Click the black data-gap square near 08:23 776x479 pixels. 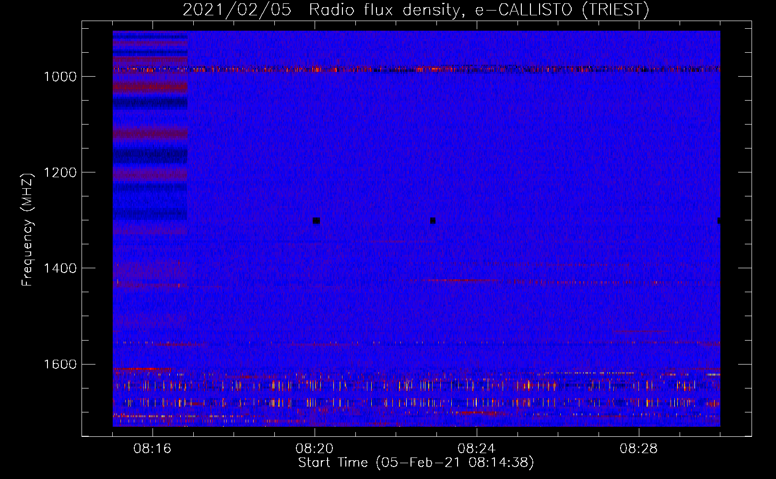[x=433, y=221]
